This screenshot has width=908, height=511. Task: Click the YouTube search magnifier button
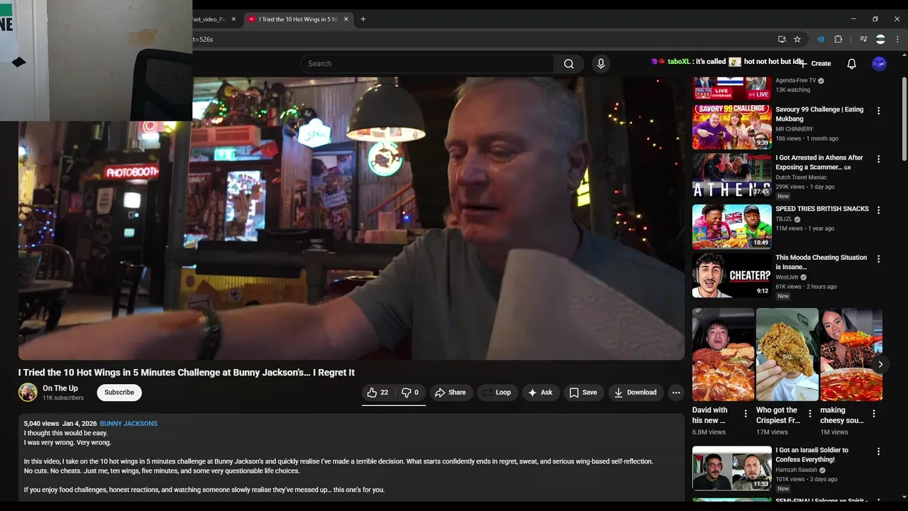coord(569,64)
